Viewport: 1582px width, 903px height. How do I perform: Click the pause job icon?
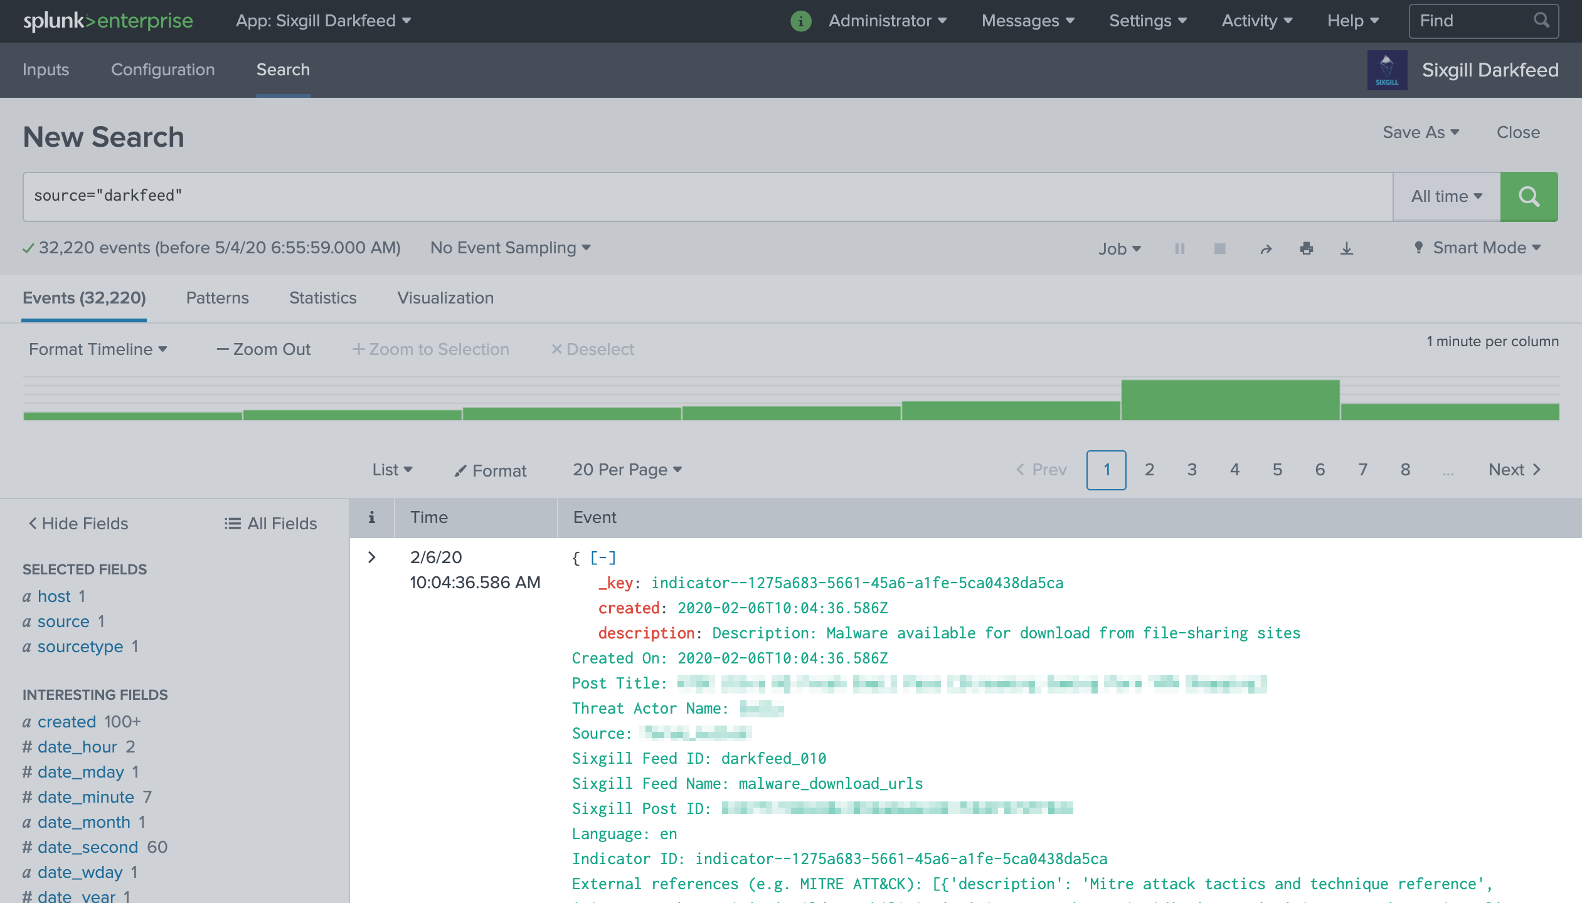(x=1179, y=248)
